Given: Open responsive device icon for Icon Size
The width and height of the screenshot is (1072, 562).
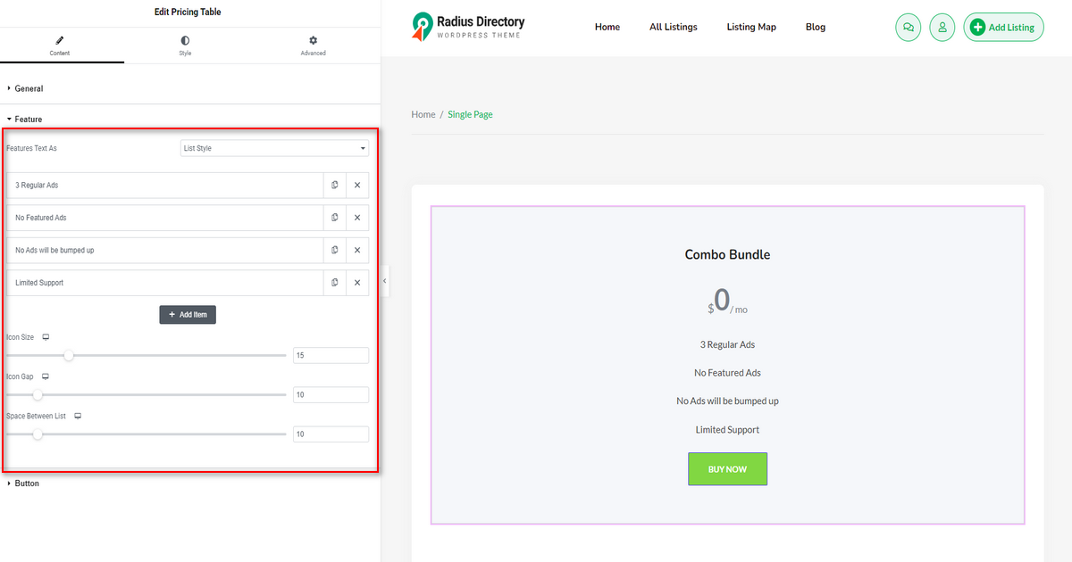Looking at the screenshot, I should [46, 337].
